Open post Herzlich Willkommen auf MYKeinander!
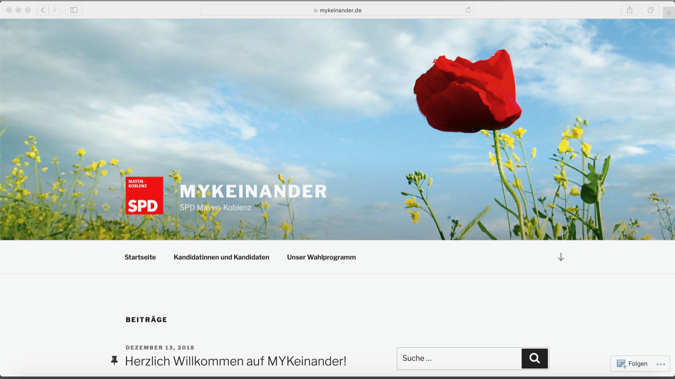The width and height of the screenshot is (675, 379). [236, 361]
